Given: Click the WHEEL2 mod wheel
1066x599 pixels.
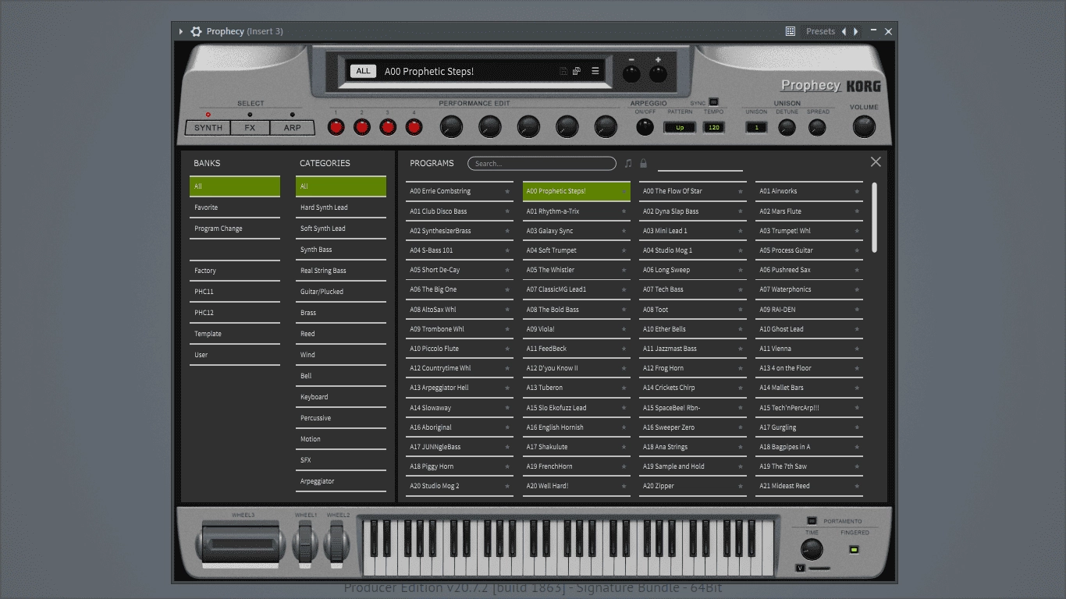Looking at the screenshot, I should click(x=338, y=543).
